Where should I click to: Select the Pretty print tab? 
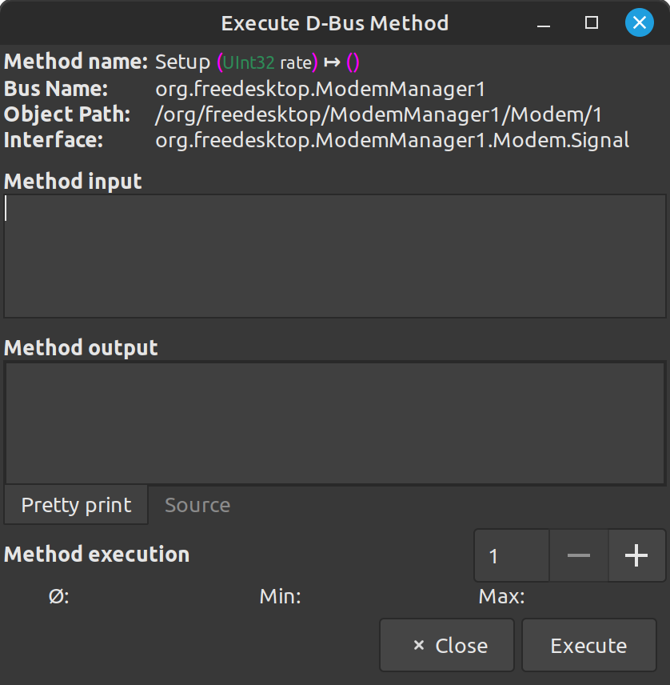75,505
